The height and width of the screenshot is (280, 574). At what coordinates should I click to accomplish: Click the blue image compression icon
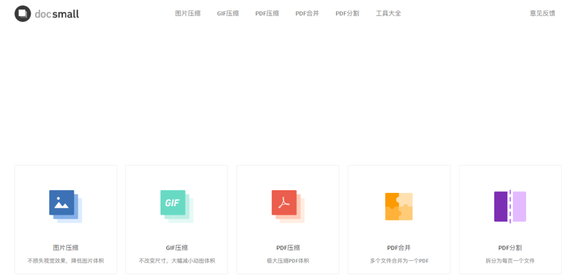pos(65,207)
